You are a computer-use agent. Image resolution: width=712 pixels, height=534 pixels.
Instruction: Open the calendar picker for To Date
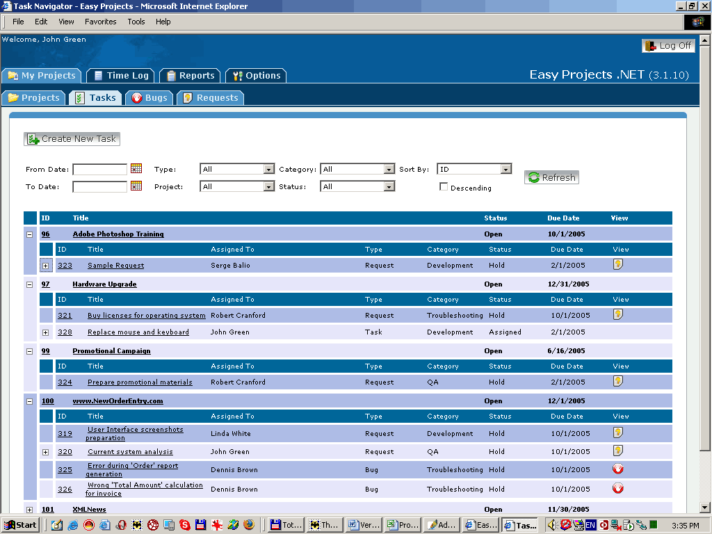[x=136, y=186]
